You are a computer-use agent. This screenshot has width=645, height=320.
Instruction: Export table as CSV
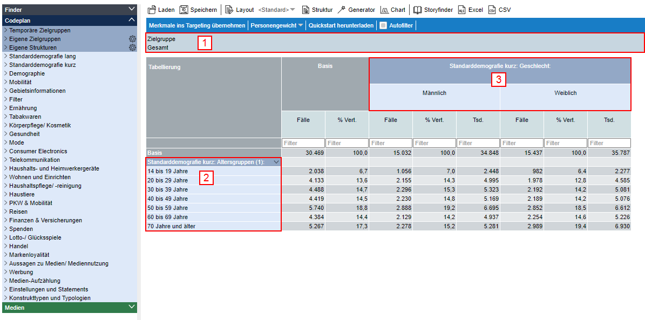pyautogui.click(x=492, y=10)
